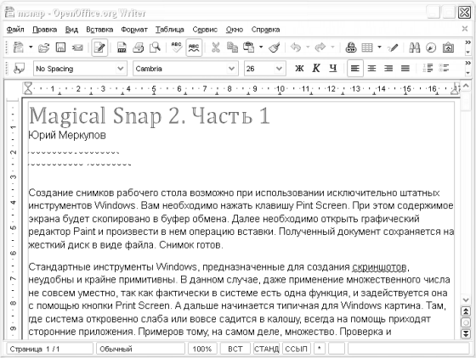Click the New document icon
Image resolution: width=476 pixels, height=358 pixels.
18,48
